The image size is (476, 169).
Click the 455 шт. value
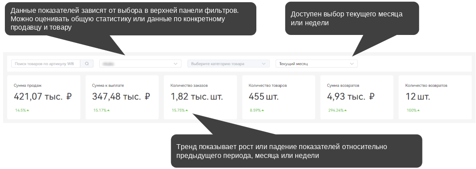(263, 96)
